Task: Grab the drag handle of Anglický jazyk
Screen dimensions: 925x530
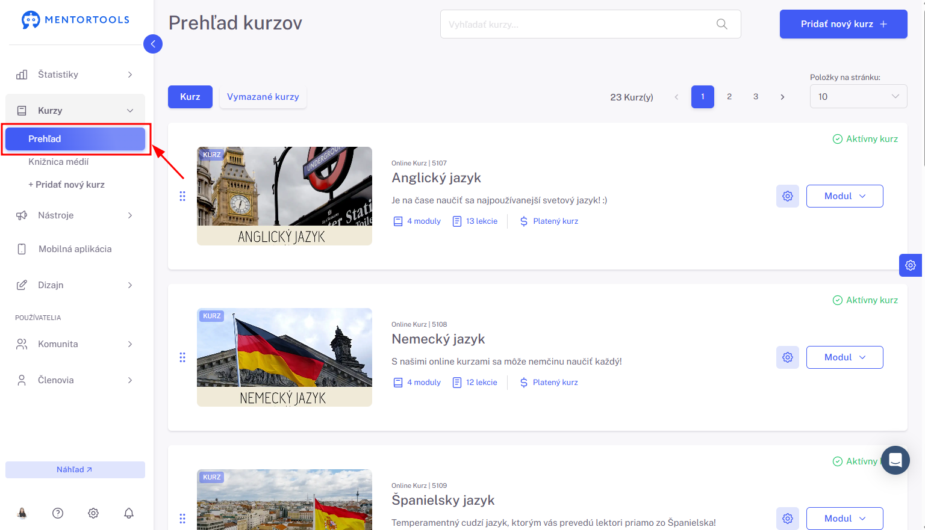Action: [x=182, y=196]
